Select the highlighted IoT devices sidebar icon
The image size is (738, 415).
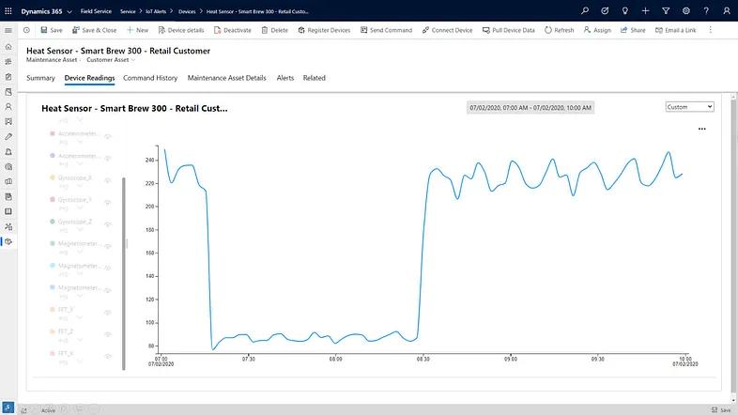tap(8, 241)
